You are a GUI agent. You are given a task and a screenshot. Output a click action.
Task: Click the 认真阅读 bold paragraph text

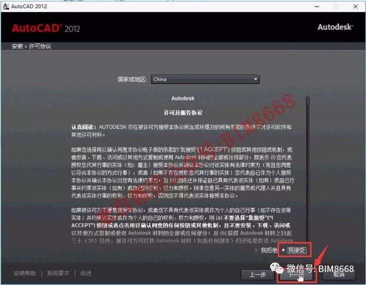[x=84, y=127]
